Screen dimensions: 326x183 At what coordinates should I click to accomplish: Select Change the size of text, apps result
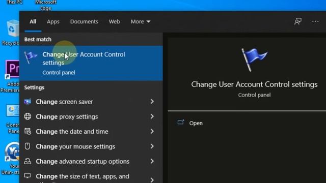pyautogui.click(x=91, y=176)
